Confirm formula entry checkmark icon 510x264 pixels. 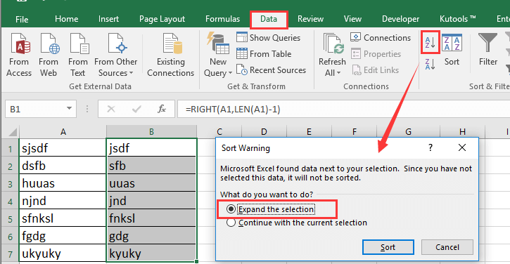click(136, 109)
